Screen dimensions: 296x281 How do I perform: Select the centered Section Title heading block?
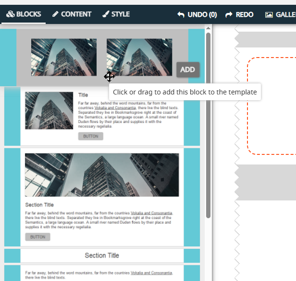102,256
